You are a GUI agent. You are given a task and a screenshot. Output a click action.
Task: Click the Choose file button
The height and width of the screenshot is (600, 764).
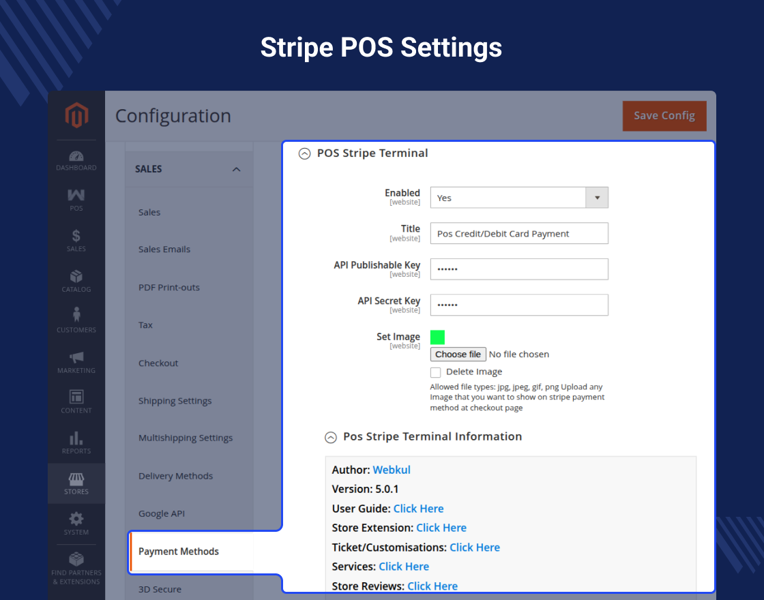point(458,354)
